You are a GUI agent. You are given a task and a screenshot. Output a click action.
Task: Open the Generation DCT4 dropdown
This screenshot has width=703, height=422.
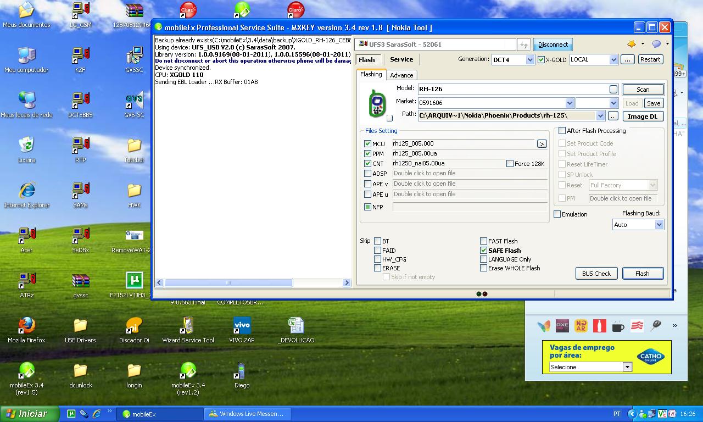[x=530, y=59]
